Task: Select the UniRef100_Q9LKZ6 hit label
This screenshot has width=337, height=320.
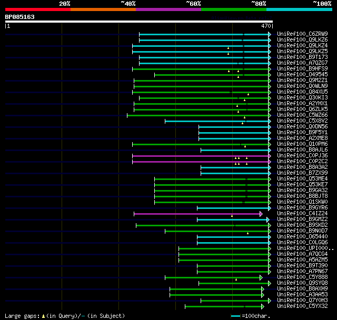Action: (x=302, y=39)
